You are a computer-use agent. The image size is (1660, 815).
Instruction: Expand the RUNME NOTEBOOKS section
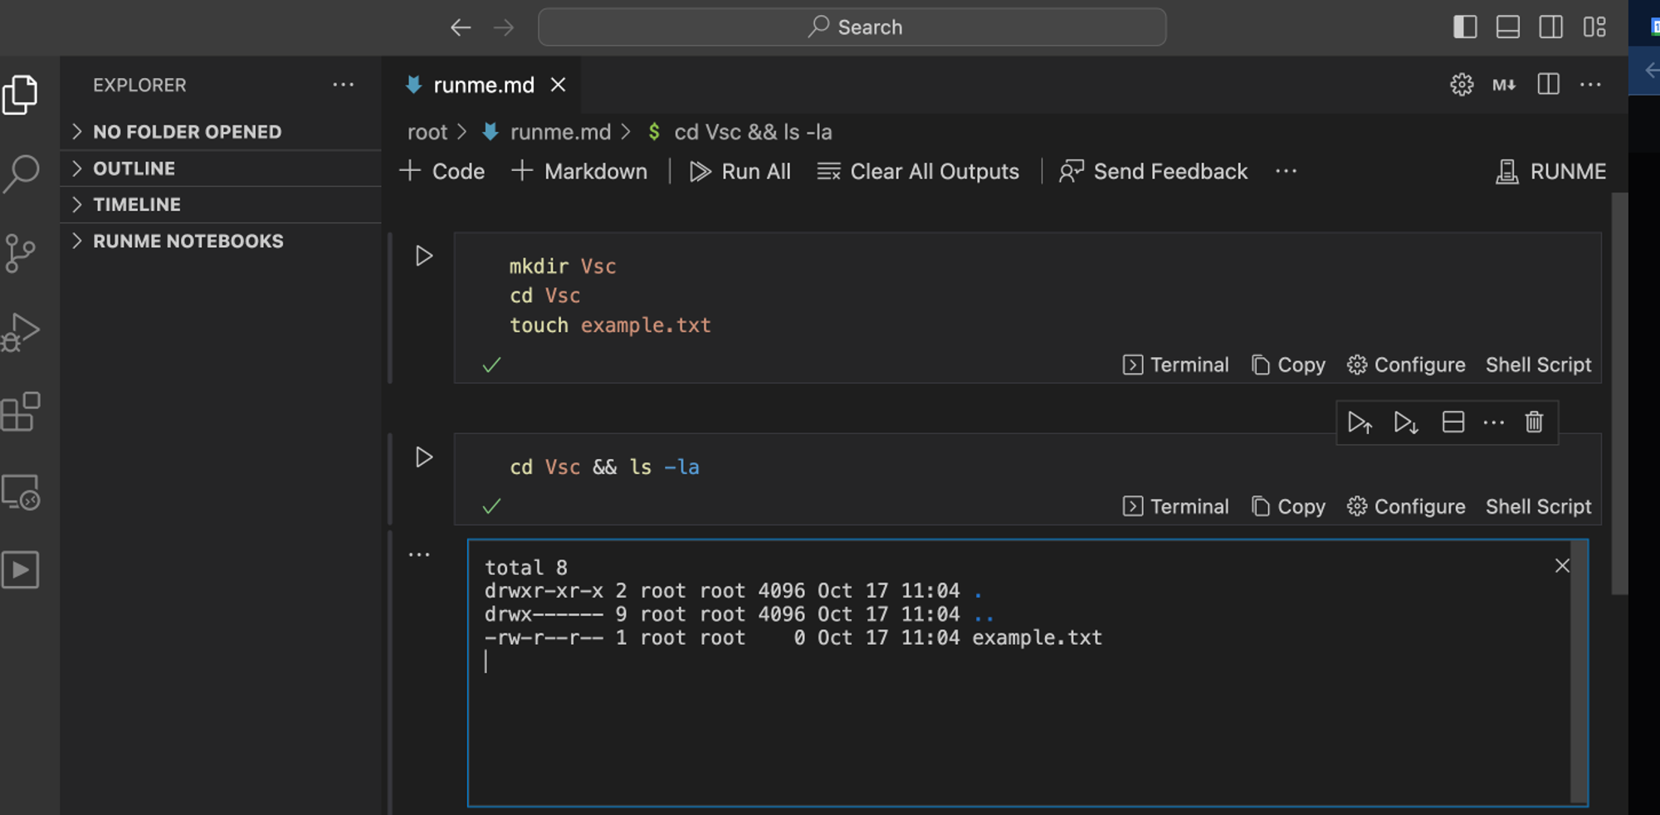188,241
